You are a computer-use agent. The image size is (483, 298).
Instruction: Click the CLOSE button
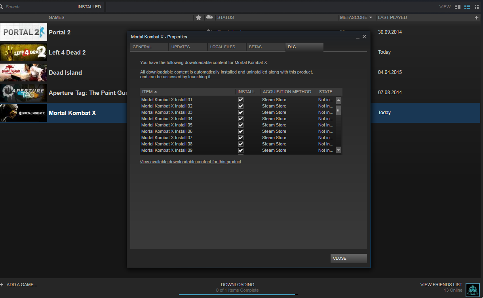point(349,258)
